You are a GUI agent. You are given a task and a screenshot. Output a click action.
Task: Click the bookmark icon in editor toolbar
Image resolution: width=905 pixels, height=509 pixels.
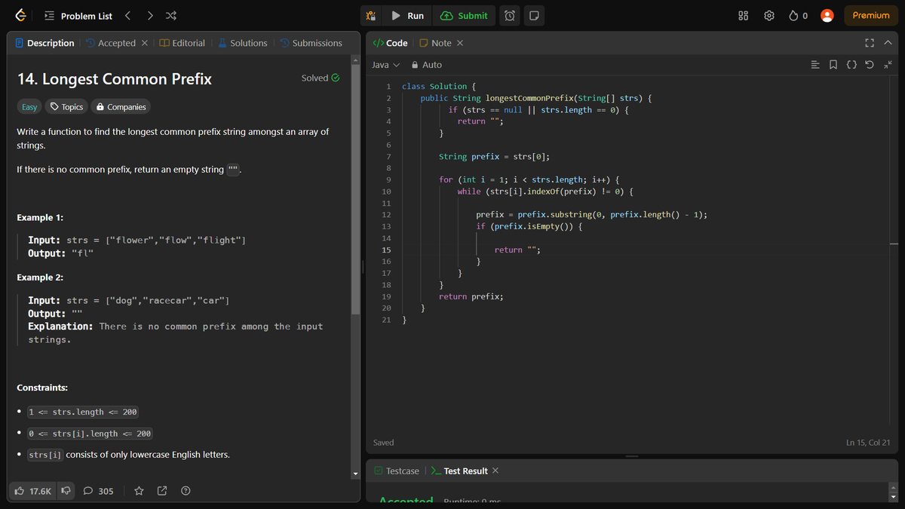pyautogui.click(x=833, y=65)
